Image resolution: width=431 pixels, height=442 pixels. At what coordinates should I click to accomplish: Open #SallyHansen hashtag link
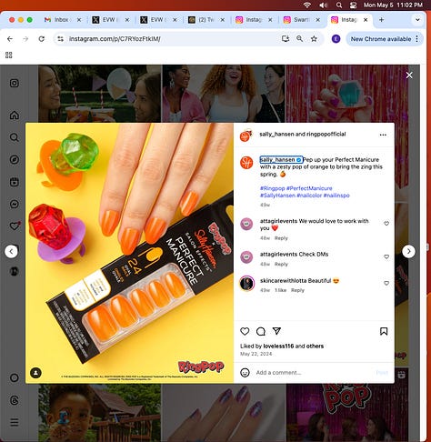[x=277, y=196]
